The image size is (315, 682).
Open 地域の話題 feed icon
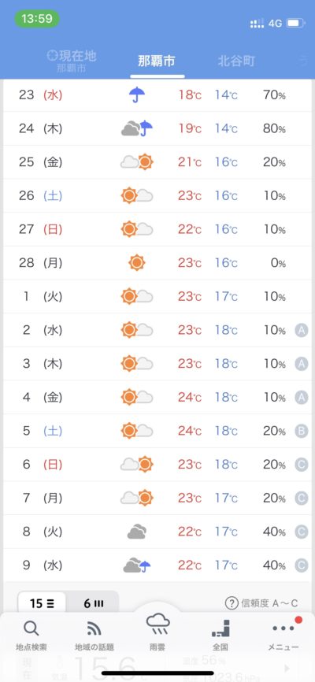94,628
